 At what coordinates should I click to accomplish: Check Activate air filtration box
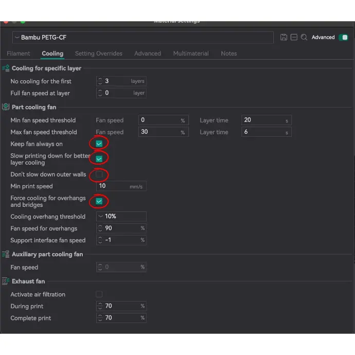(x=99, y=294)
